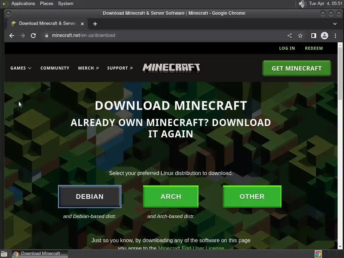The height and width of the screenshot is (258, 344).
Task: Click LOG IN link
Action: click(287, 48)
